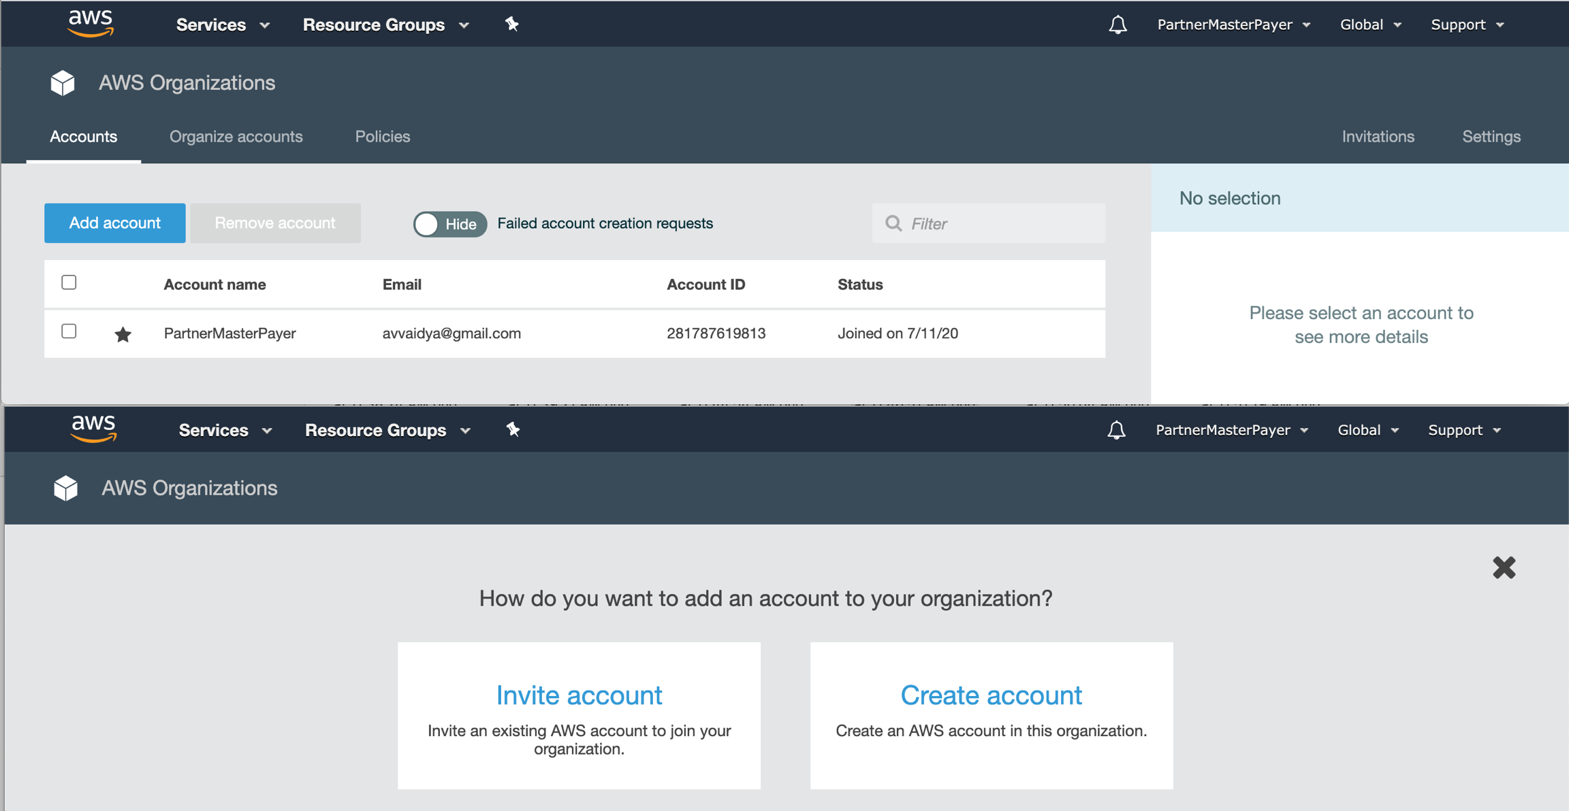Click the pin shortcuts icon in the navbar
The image size is (1569, 811).
coord(511,24)
